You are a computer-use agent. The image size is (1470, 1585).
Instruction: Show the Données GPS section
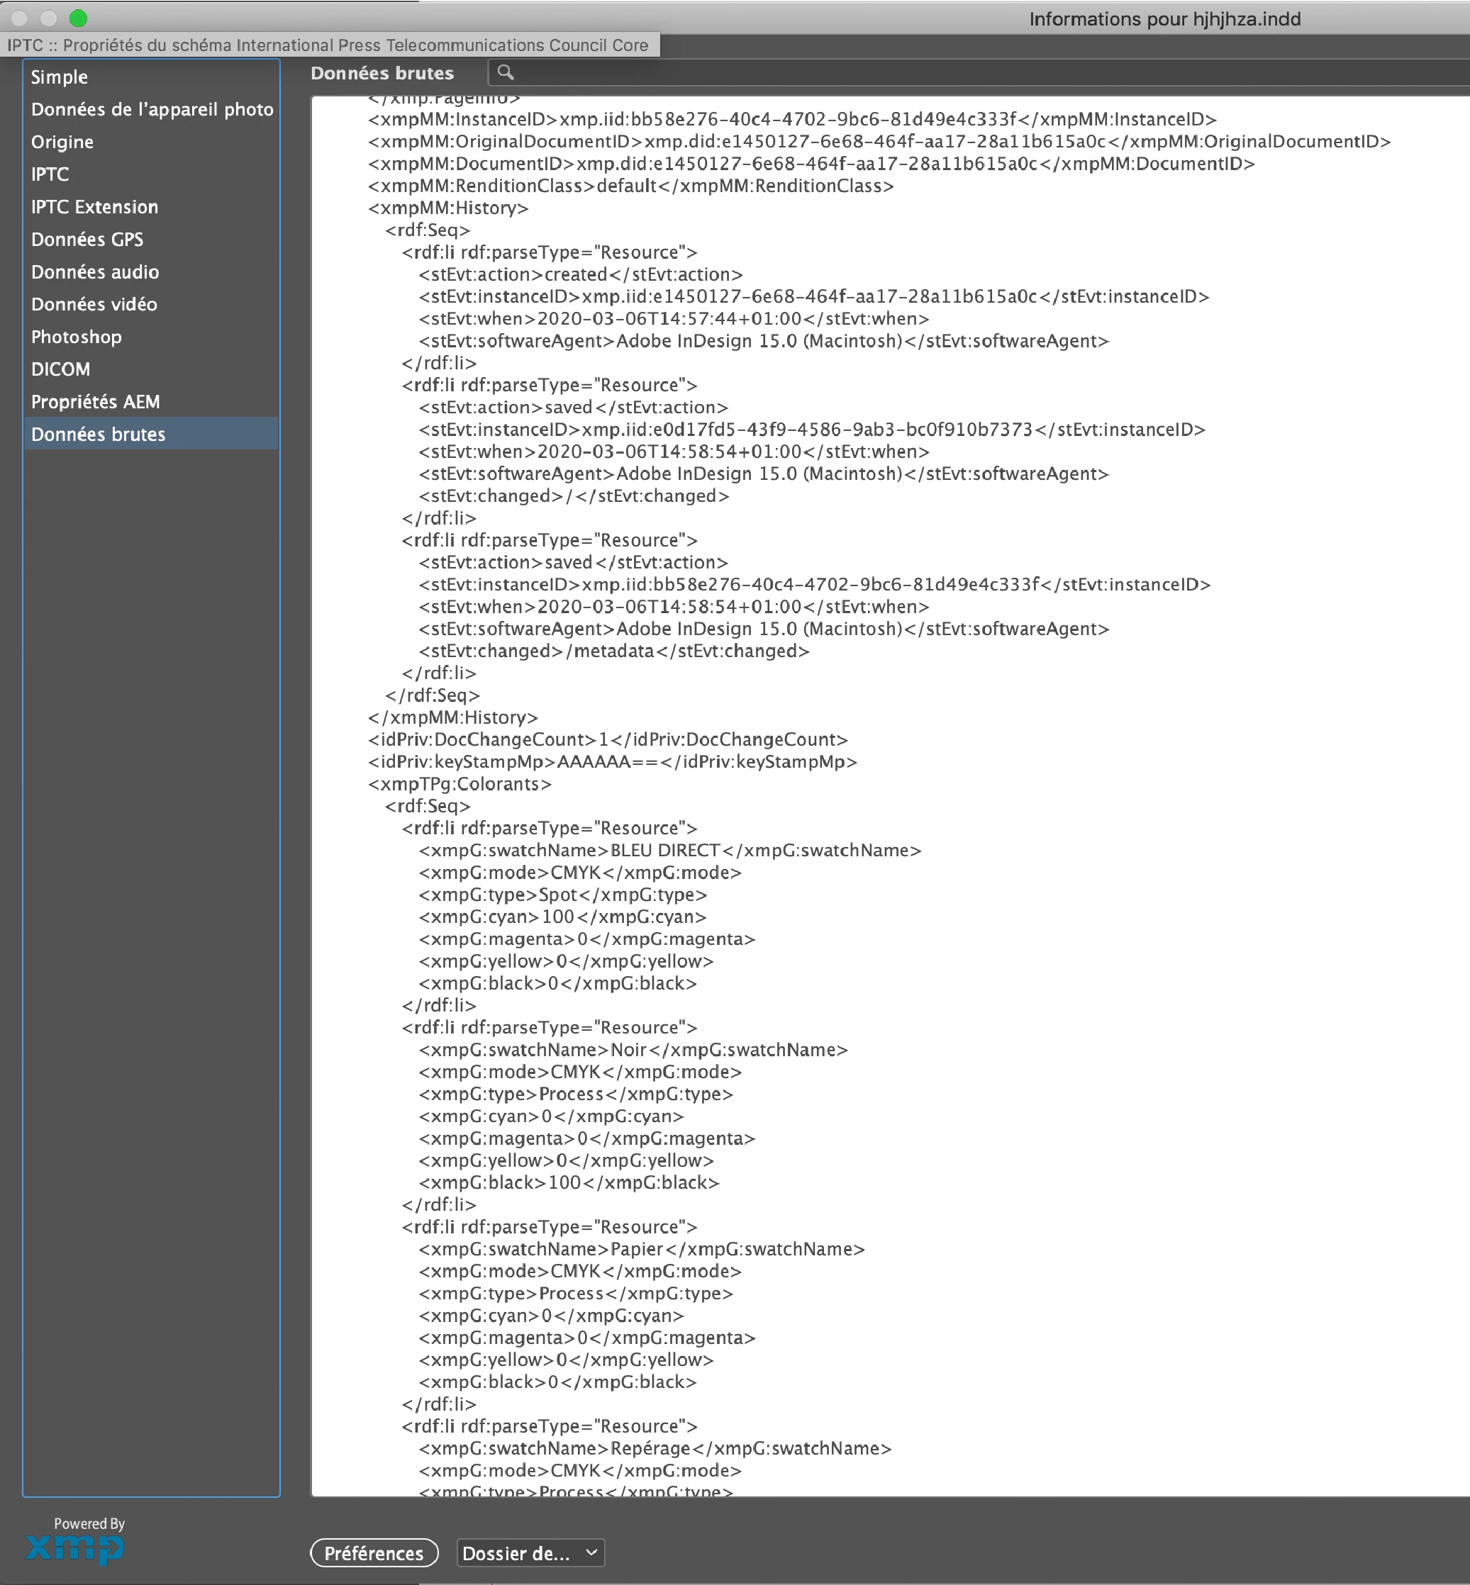pos(87,240)
